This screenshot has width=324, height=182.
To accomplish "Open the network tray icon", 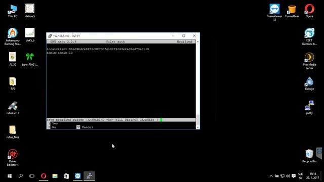I will [x=282, y=176].
